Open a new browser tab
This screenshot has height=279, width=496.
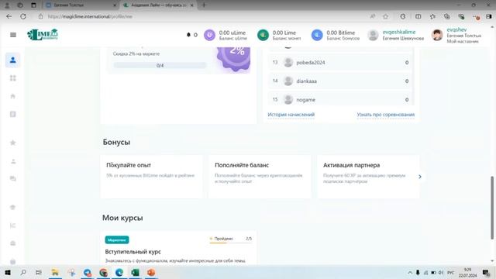[204, 5]
